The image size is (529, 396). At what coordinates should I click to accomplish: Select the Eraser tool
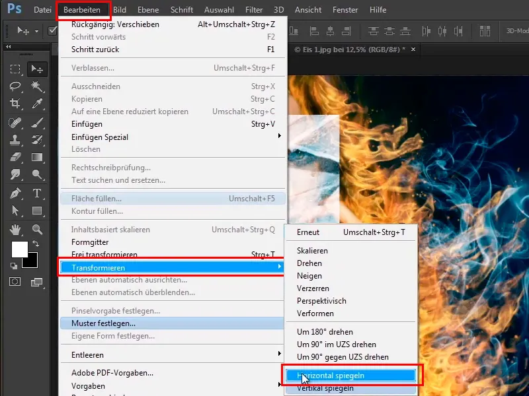coord(15,157)
